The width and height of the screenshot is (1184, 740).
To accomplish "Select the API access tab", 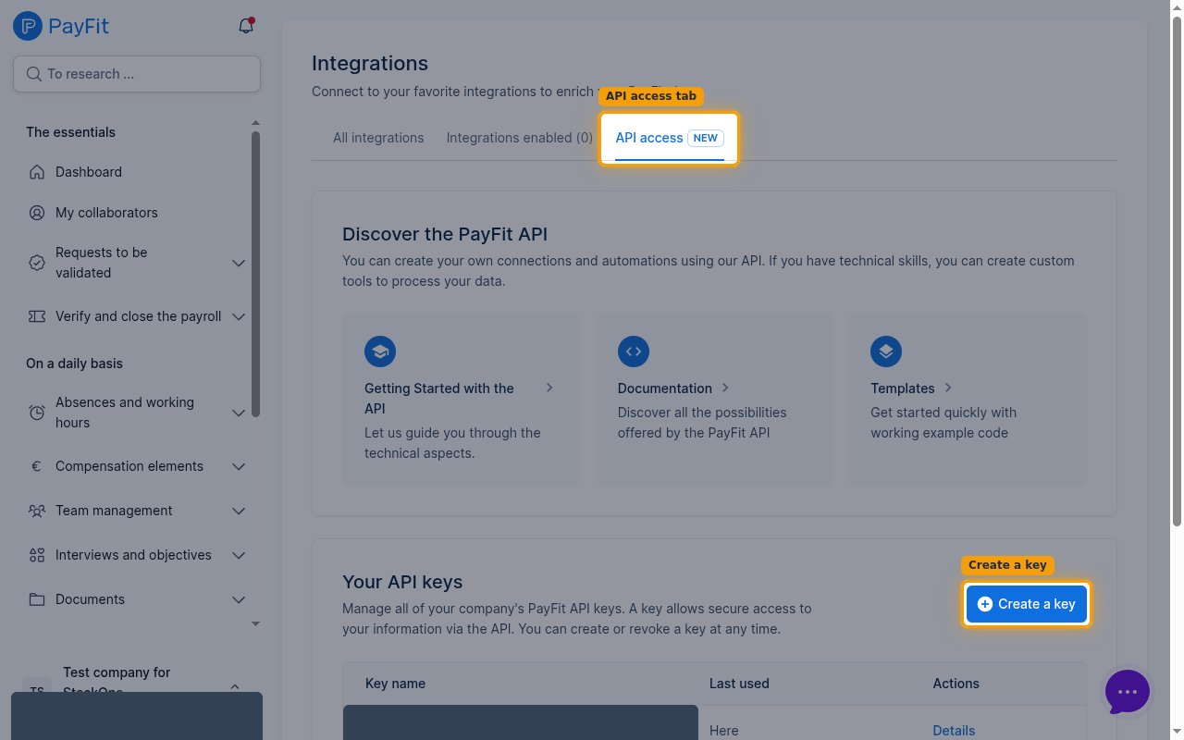I will pyautogui.click(x=670, y=138).
